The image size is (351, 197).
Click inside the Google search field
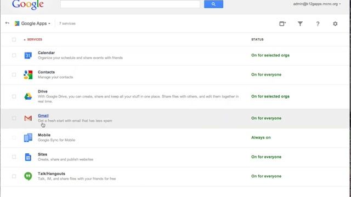(x=130, y=4)
